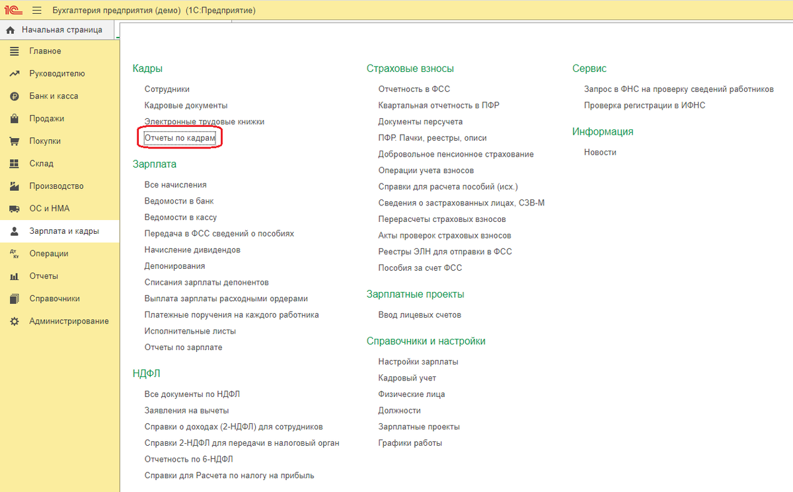Click the Справочники books icon
The width and height of the screenshot is (793, 492).
(x=15, y=299)
